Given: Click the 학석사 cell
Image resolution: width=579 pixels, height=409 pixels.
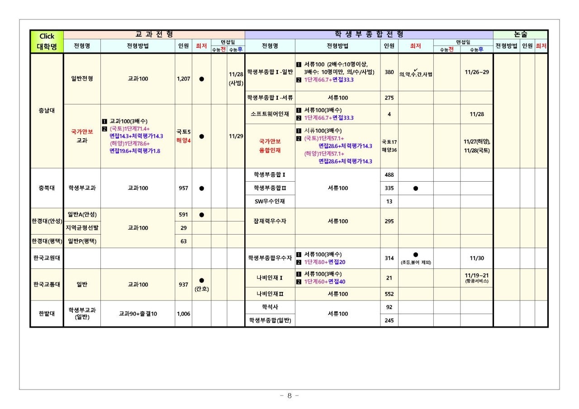Looking at the screenshot, I should 270,307.
